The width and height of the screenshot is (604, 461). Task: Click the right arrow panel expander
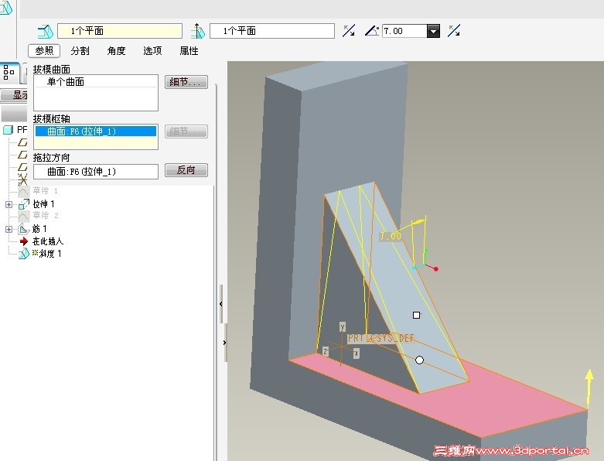(x=224, y=343)
